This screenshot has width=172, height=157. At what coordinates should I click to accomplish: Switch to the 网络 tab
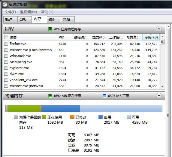point(68,20)
